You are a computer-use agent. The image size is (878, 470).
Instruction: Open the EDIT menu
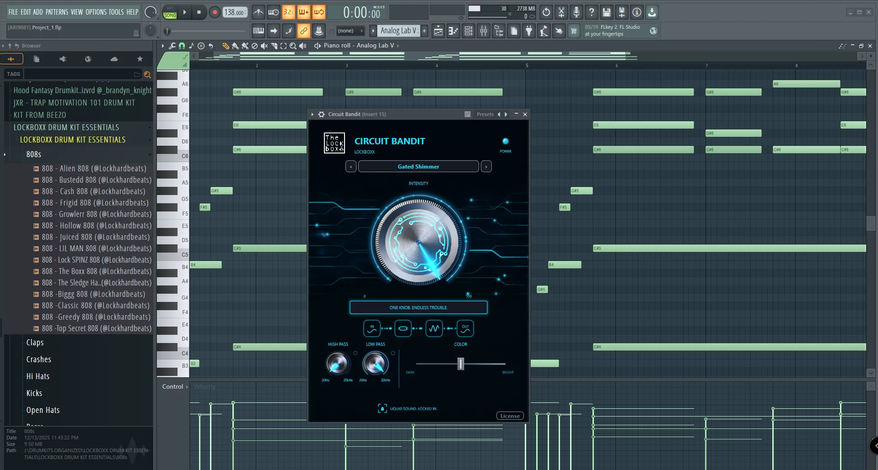point(26,12)
